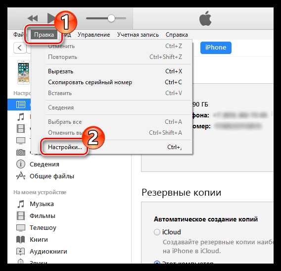
Task: Click the rewind playback button
Action: pos(33,18)
